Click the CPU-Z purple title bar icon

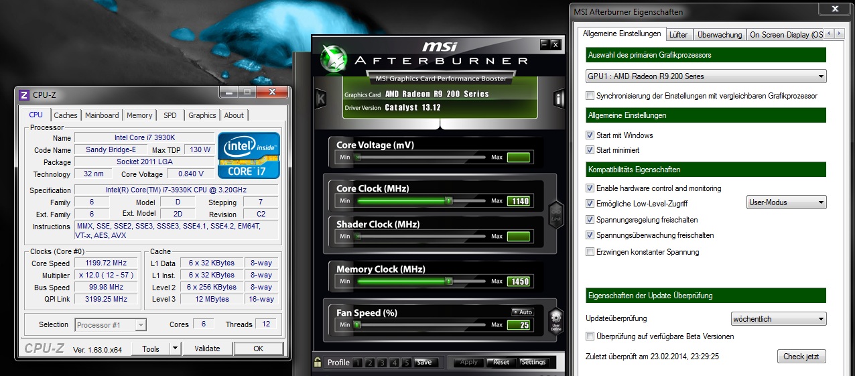coord(24,95)
